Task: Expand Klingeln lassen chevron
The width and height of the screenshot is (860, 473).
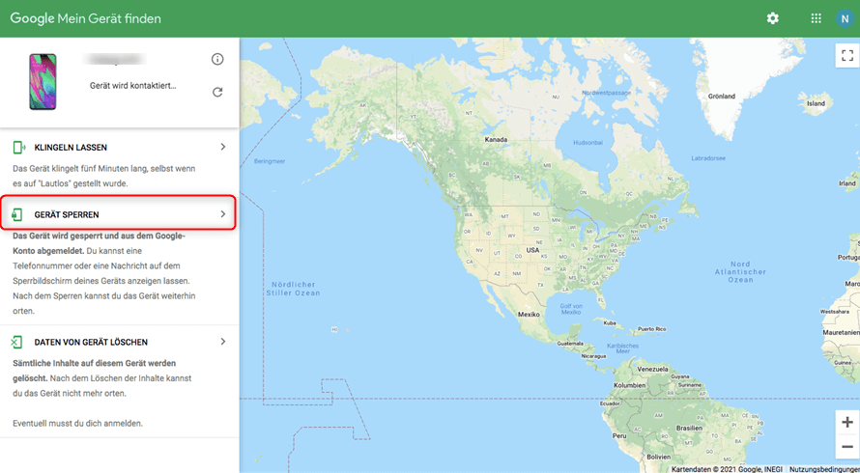Action: pyautogui.click(x=223, y=147)
